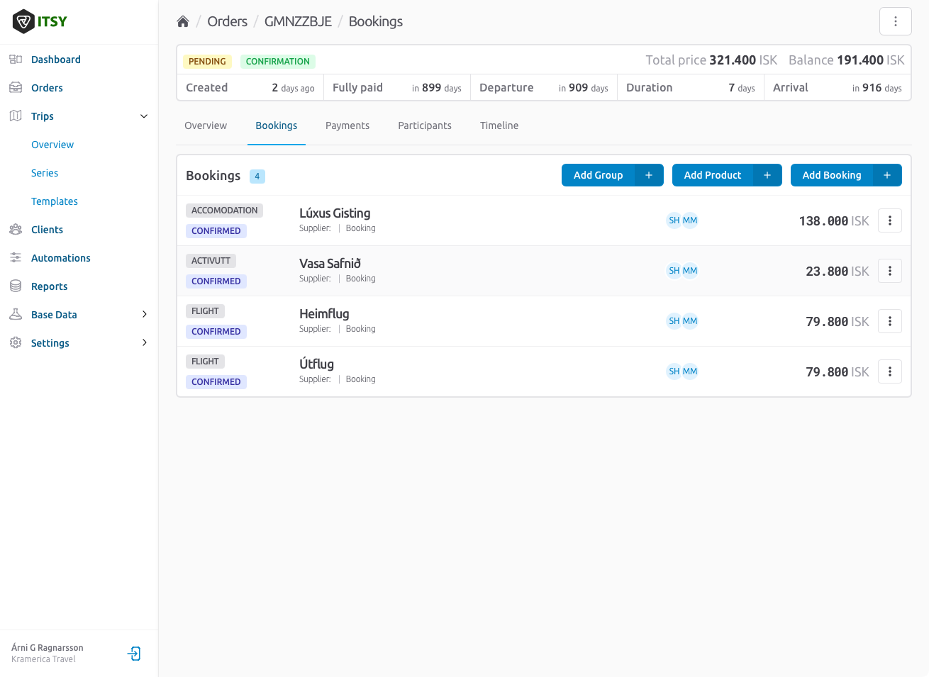Screen dimensions: 929x677
Task: Click CONFIRMED badge on Heimflug row
Action: (x=216, y=331)
